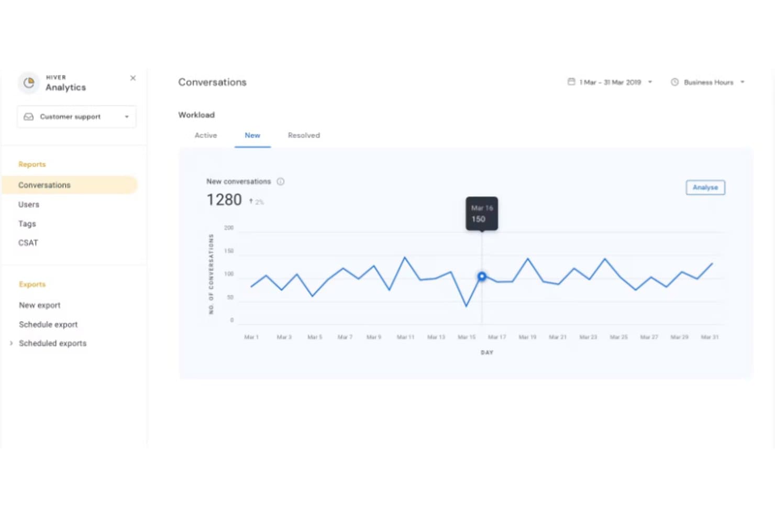This screenshot has height=517, width=775.
Task: Click the Conversations page title
Action: click(x=212, y=82)
